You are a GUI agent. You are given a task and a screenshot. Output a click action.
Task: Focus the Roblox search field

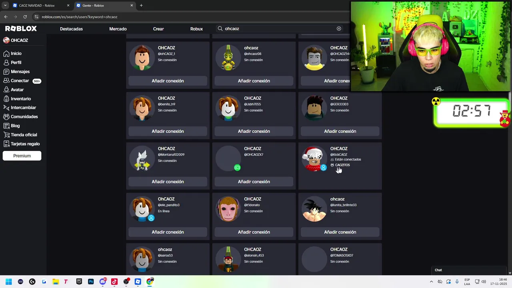pos(280,29)
